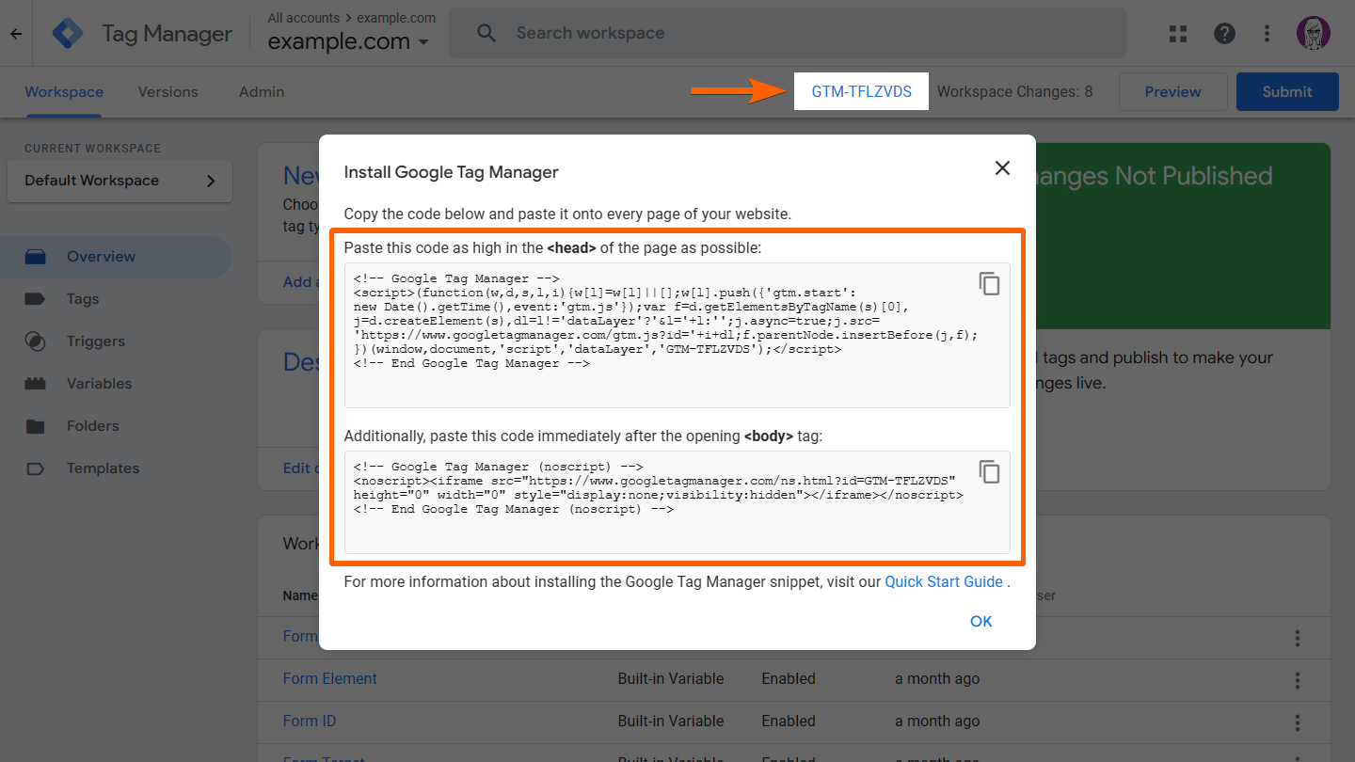Open the Quick Start Guide link
Screen dimensions: 1355x762
[x=944, y=581]
